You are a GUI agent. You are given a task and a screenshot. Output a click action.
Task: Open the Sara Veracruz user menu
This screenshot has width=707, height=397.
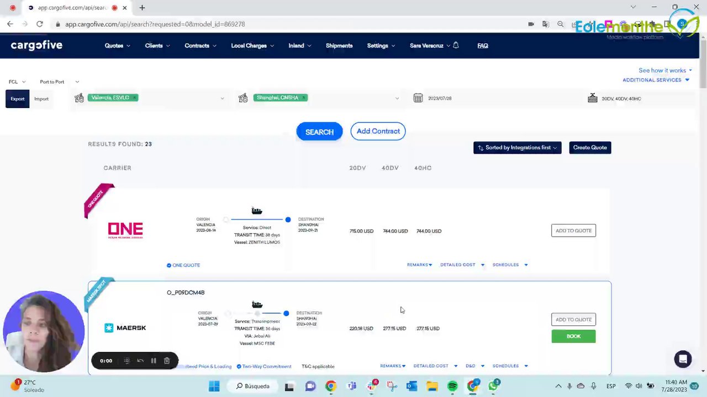point(430,46)
